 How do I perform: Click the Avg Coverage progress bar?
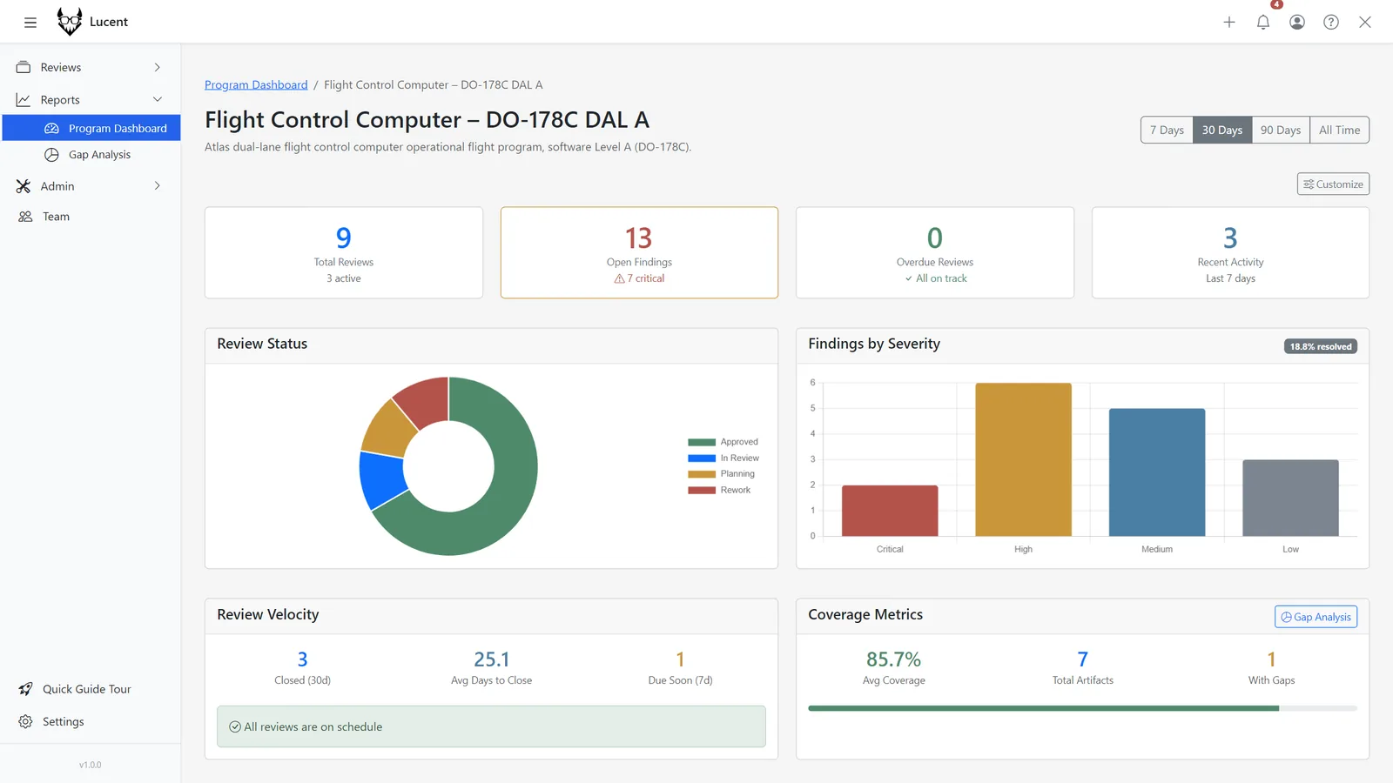point(1082,708)
